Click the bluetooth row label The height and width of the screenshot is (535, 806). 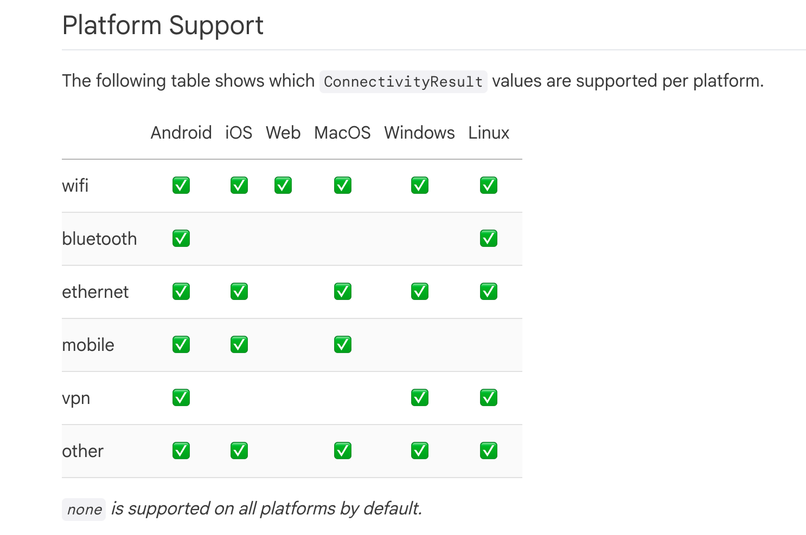99,239
